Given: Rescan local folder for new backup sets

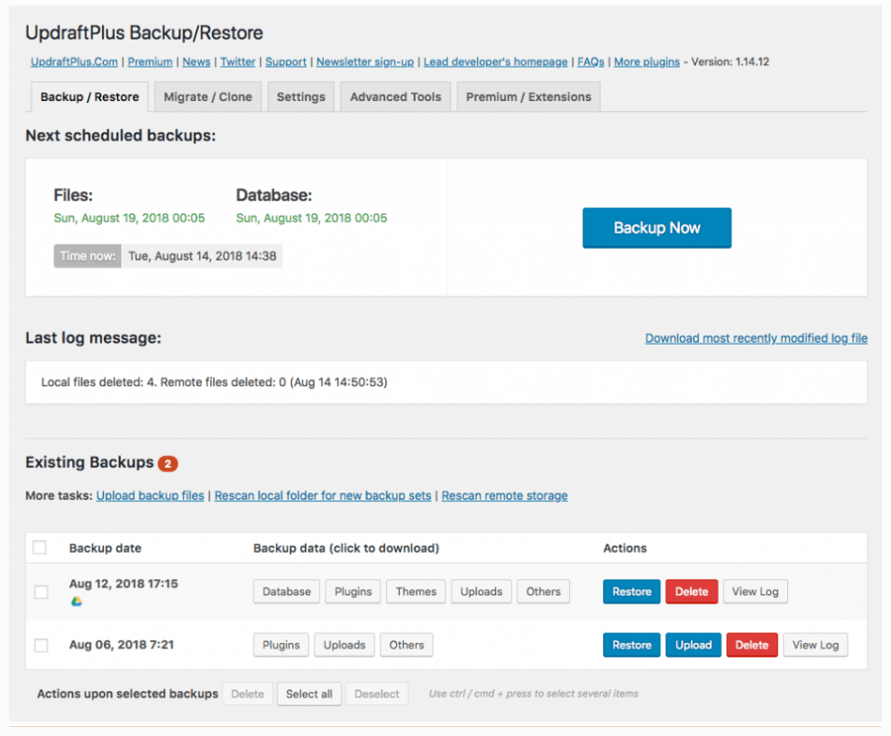Looking at the screenshot, I should pos(323,495).
